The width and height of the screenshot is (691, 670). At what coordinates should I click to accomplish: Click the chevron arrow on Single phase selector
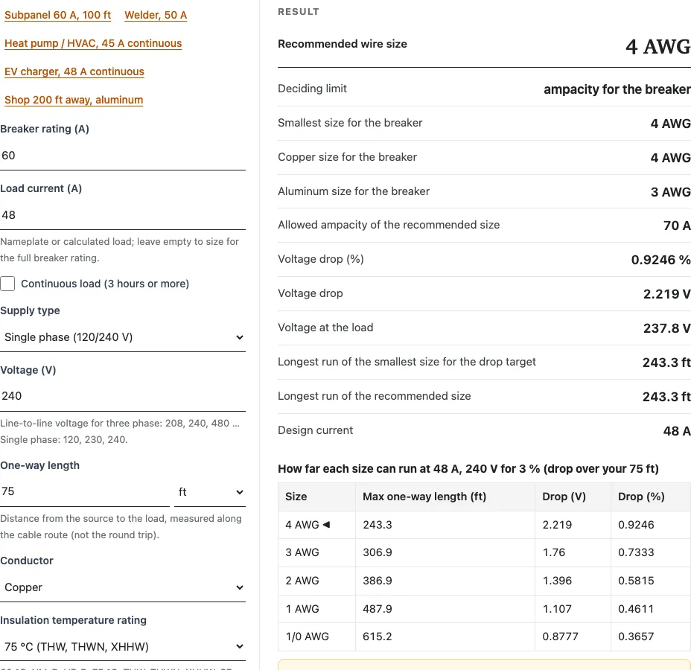point(239,337)
